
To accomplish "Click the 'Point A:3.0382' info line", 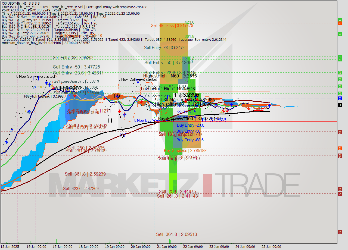I will pos(39,10).
